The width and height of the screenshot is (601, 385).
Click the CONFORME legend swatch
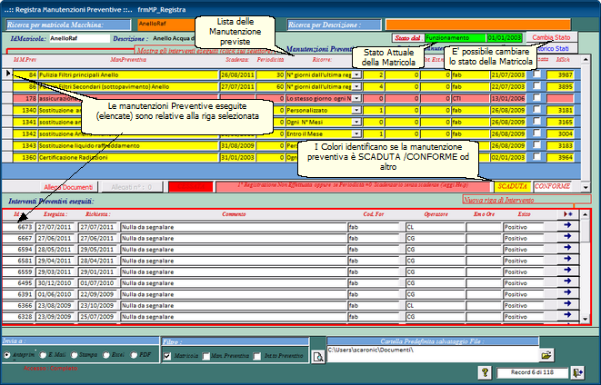click(552, 186)
